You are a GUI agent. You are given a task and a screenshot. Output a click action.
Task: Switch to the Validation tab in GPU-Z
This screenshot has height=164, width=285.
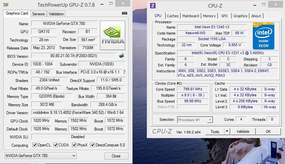[x=56, y=14]
